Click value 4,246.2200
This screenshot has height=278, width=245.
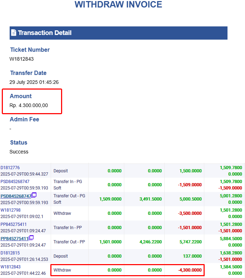tap(151, 242)
